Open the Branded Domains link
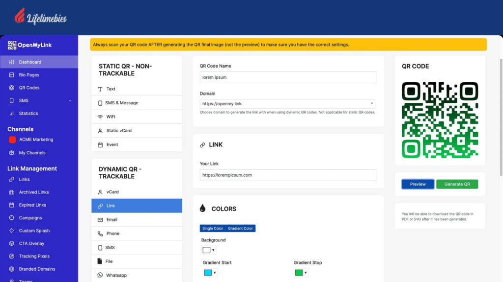The width and height of the screenshot is (503, 282). (x=37, y=269)
